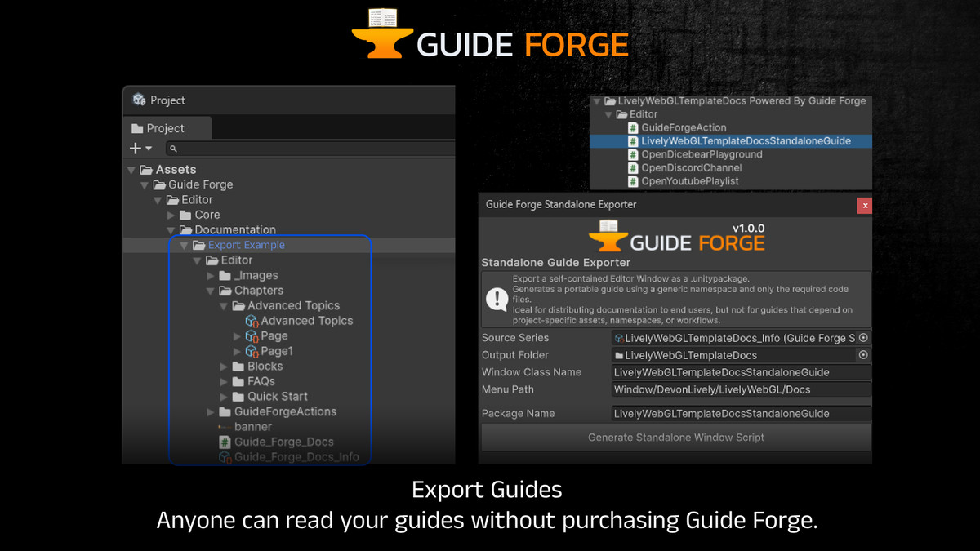Click the Guide_Forge_Docs script icon
Viewport: 980px width, 551px height.
coord(225,442)
